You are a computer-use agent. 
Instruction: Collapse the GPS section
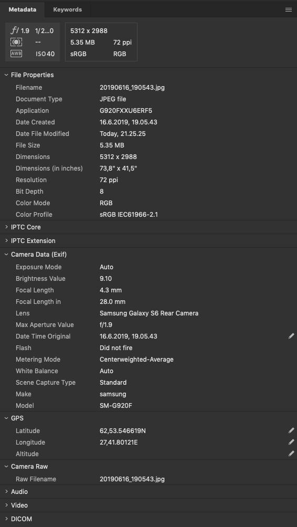coord(6,418)
